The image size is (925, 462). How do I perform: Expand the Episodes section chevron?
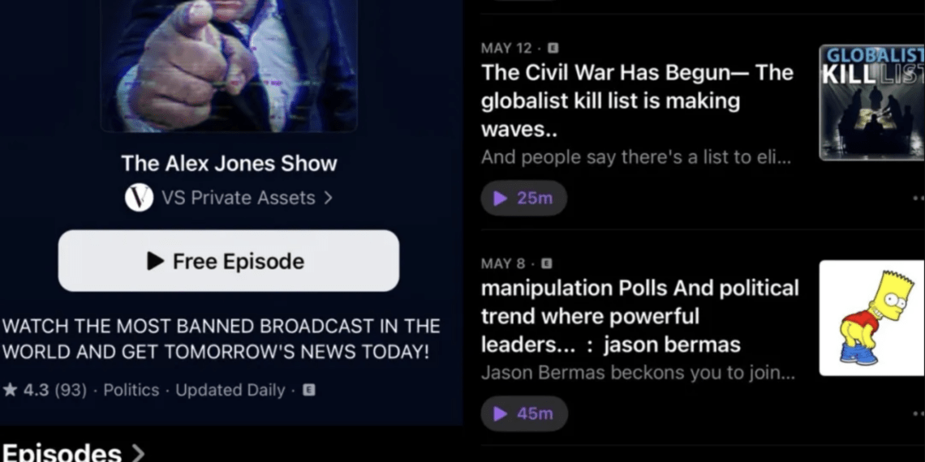point(138,453)
